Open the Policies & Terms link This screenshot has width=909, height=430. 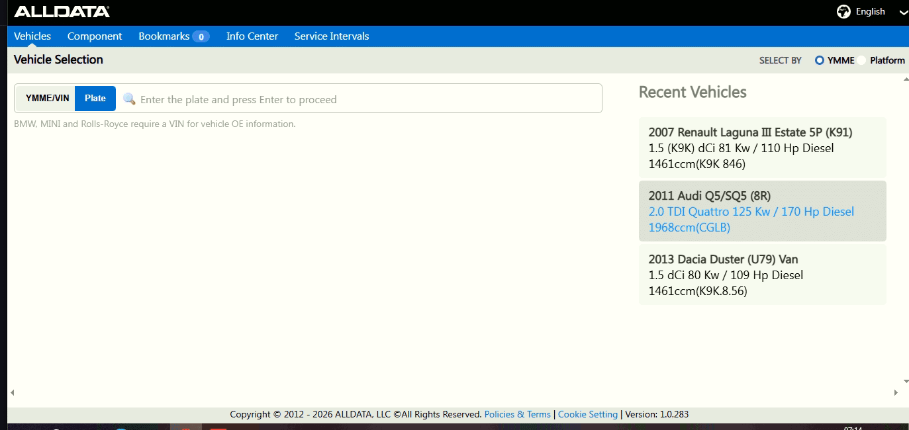point(518,414)
